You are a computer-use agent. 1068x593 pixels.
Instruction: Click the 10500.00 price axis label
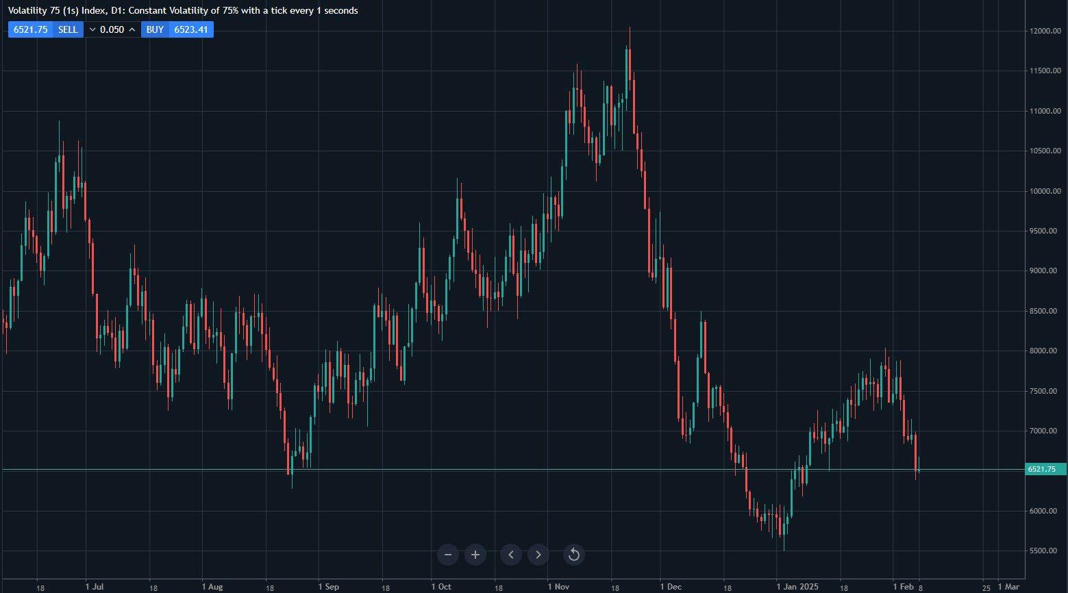1045,151
